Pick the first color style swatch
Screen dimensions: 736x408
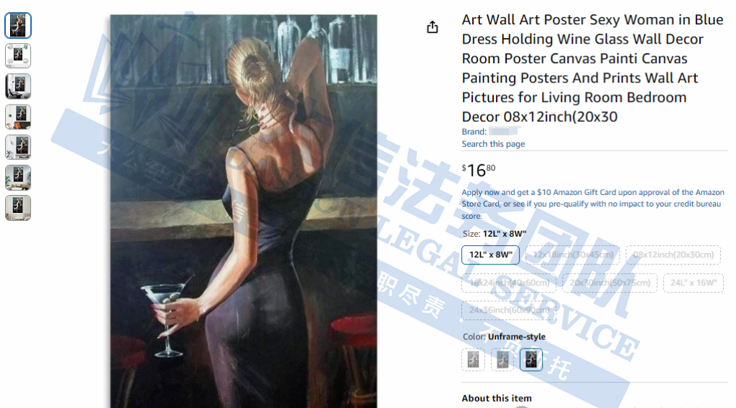coord(473,360)
